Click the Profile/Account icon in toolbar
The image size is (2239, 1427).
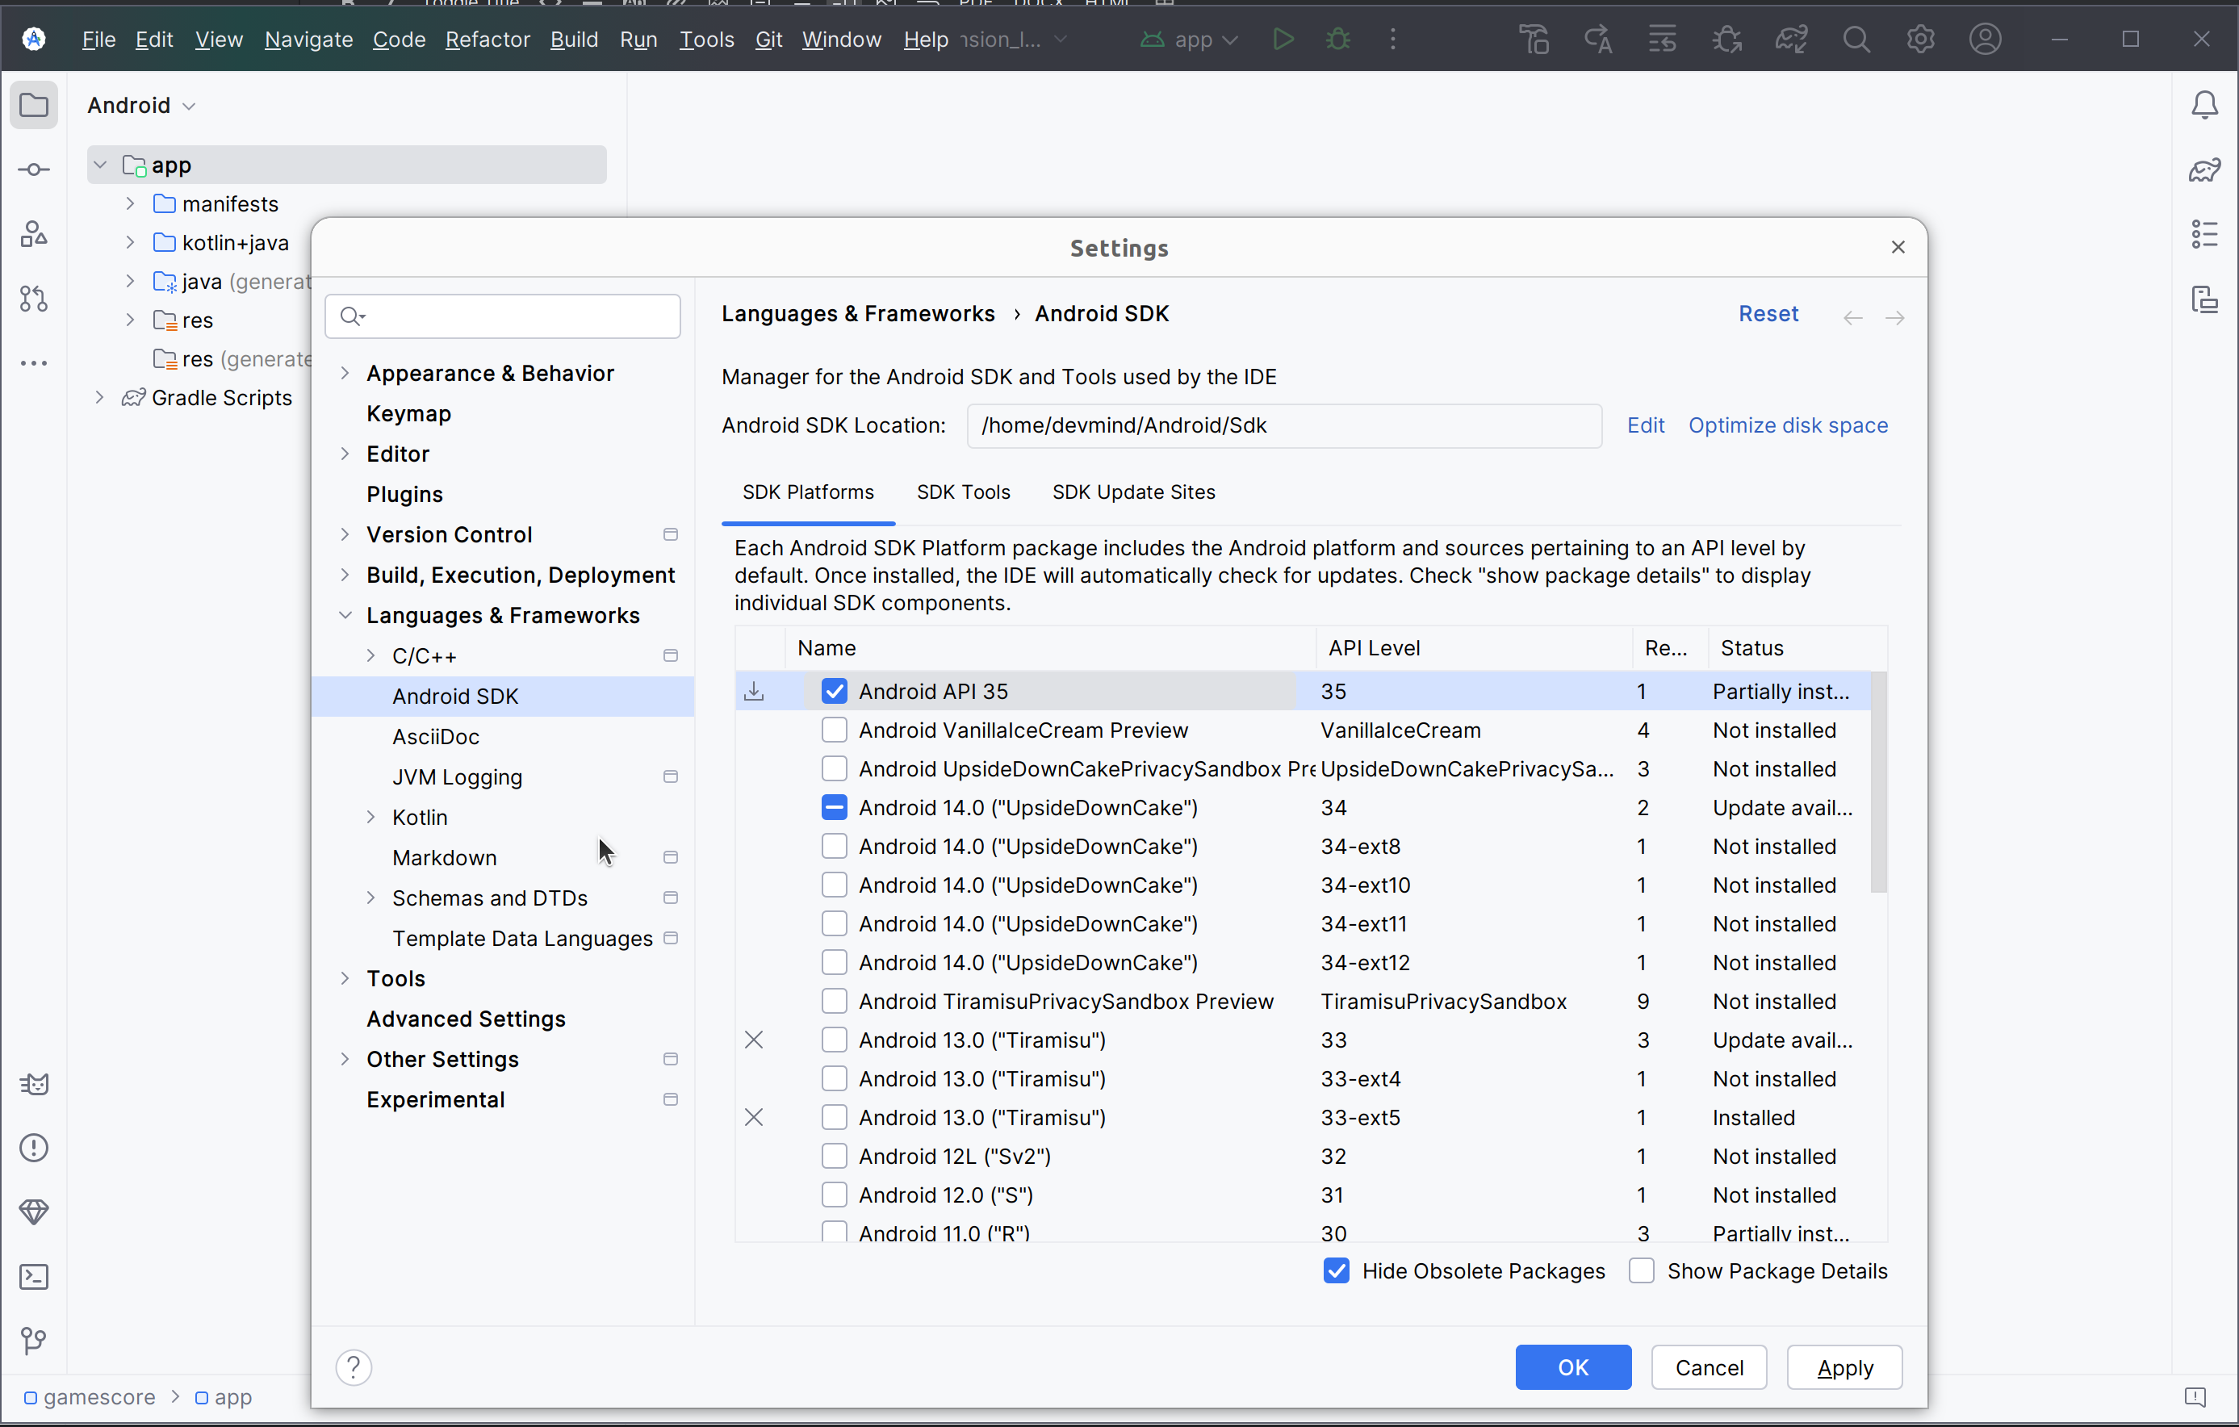[1985, 40]
